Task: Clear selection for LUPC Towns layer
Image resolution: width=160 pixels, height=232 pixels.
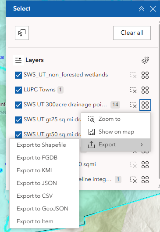Action: tap(133, 90)
